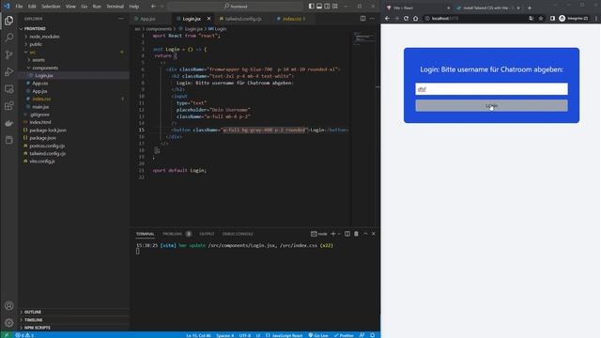The width and height of the screenshot is (601, 338).
Task: Open the Explorer view in the activity bar
Action: coord(8,20)
